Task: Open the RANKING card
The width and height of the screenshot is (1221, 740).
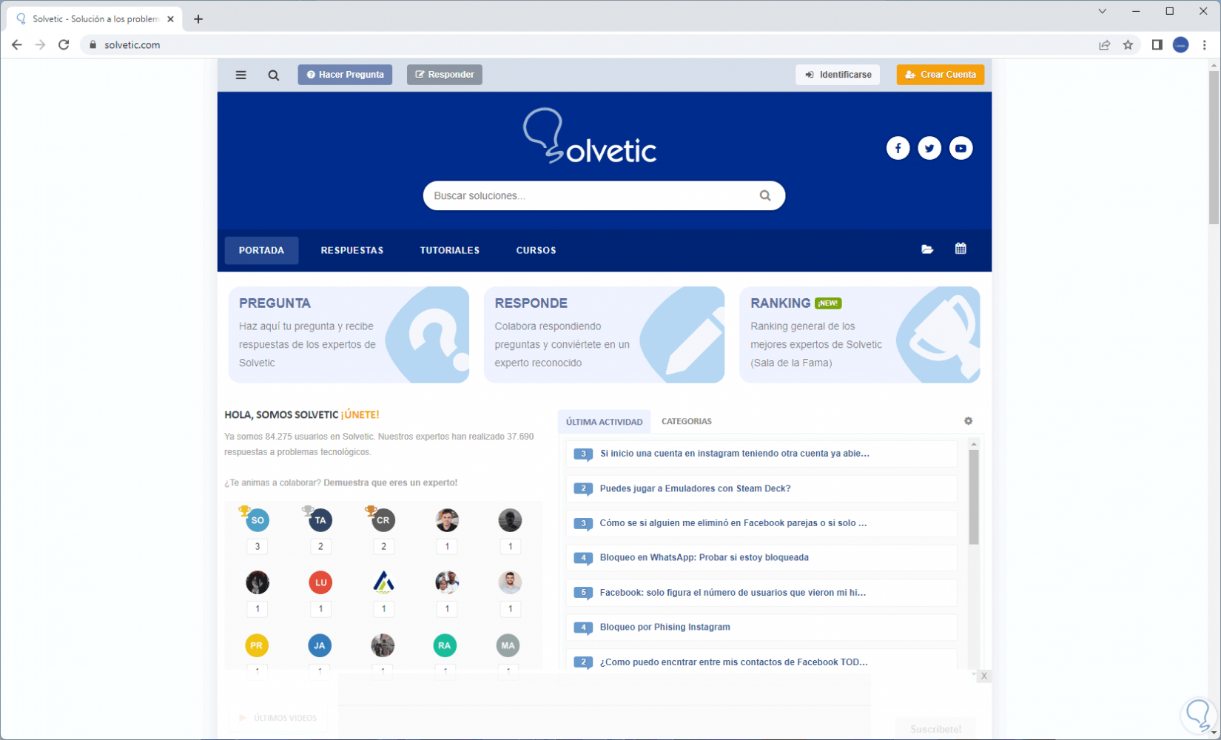Action: point(860,334)
